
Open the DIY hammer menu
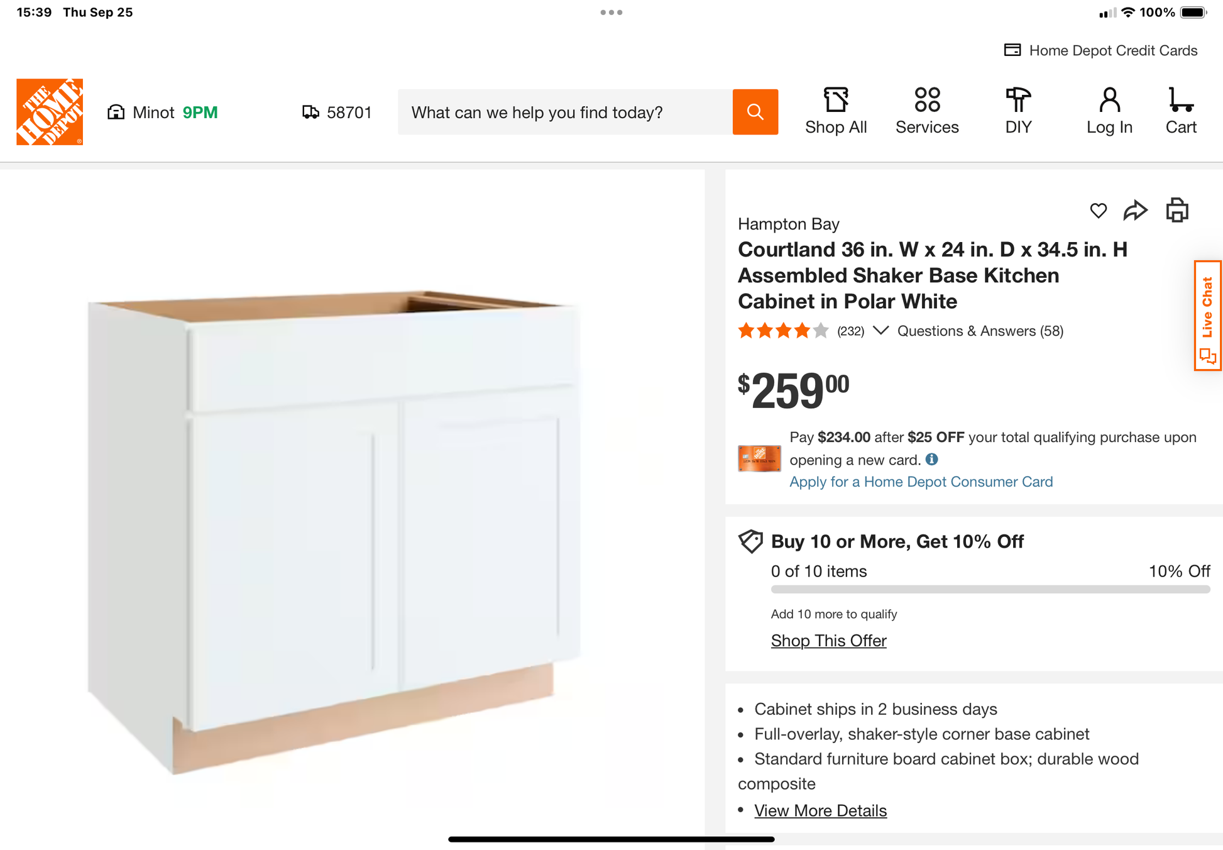click(x=1018, y=111)
